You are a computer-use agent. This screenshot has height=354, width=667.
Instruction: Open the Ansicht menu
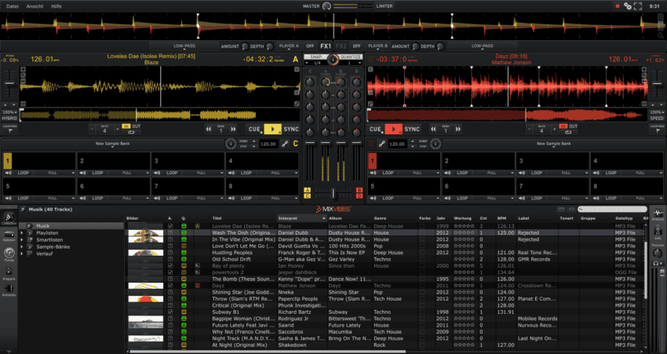point(35,6)
